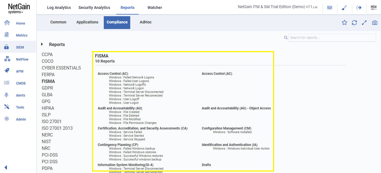Select CCPA in the compliance list
Viewport: 381px width, 173px height.
(47, 54)
